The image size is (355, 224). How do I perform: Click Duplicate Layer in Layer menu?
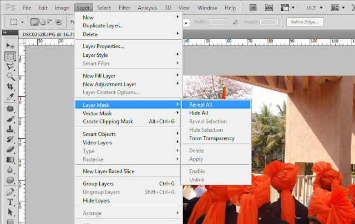[x=129, y=26]
